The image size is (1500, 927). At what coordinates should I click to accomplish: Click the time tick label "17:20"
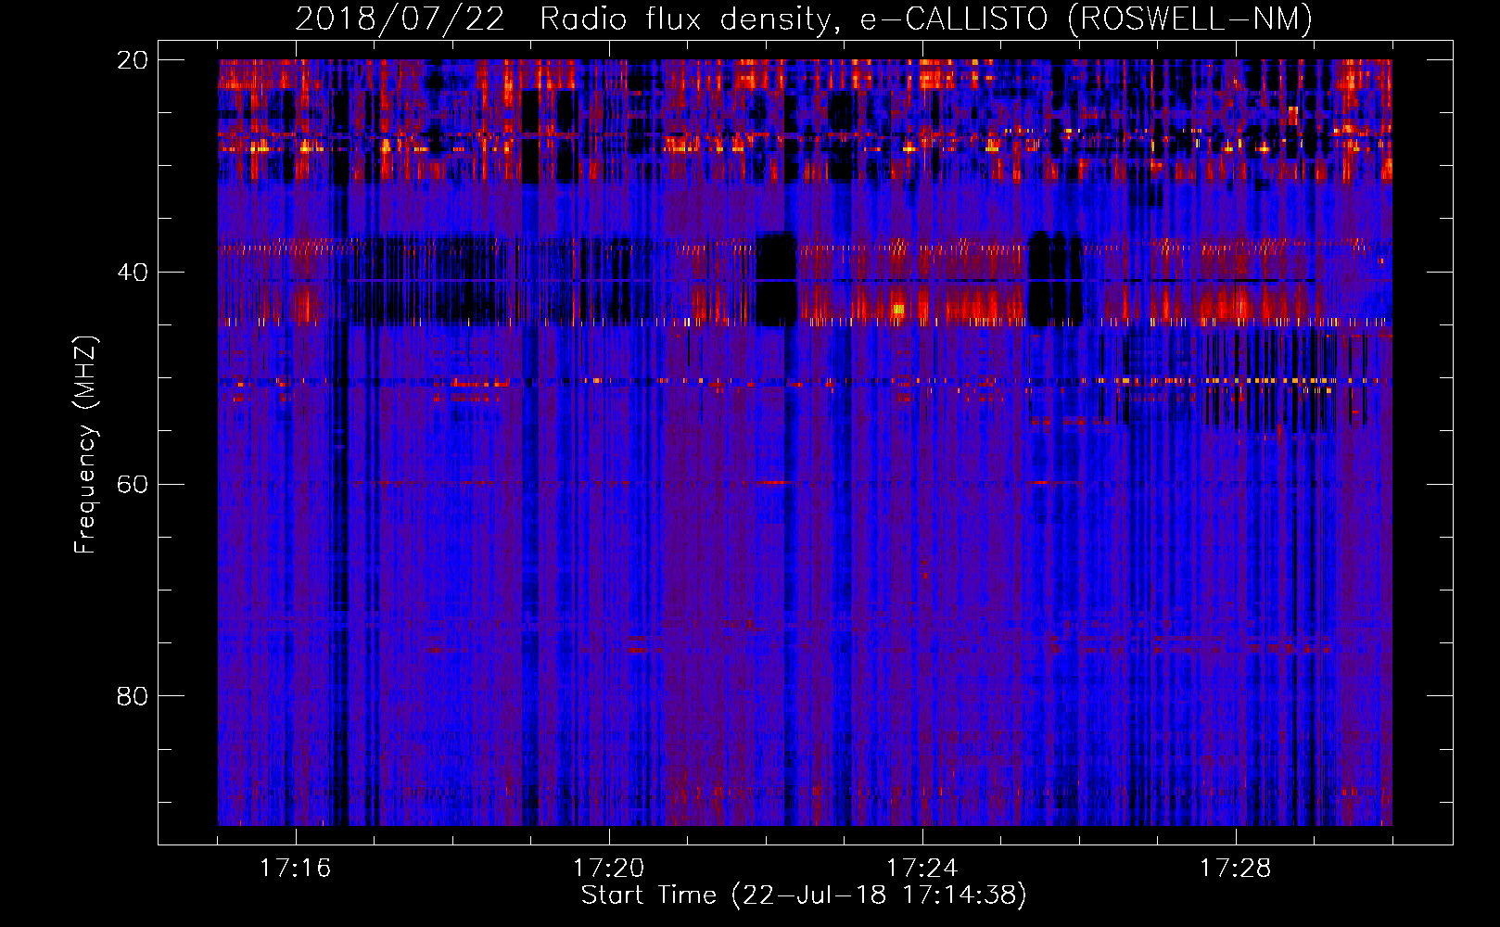click(x=608, y=869)
